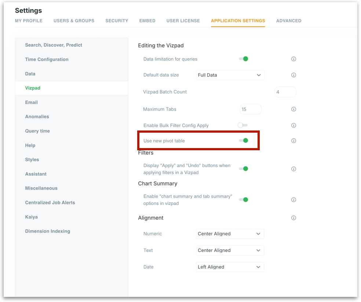
Task: Click info icon for chart summary option
Action: [293, 200]
